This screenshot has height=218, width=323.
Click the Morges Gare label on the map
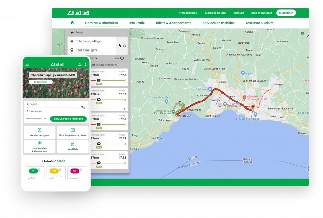tap(185, 116)
